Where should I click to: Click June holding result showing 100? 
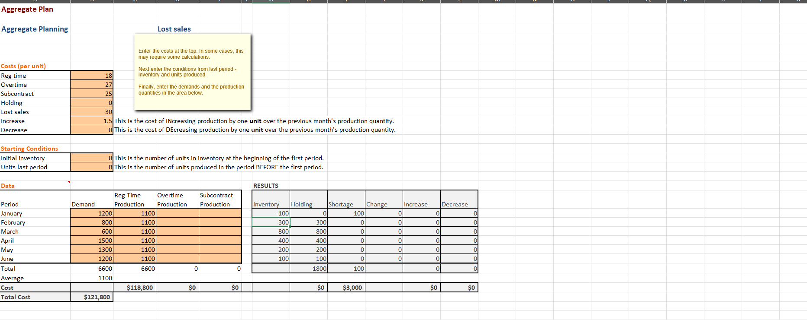309,259
